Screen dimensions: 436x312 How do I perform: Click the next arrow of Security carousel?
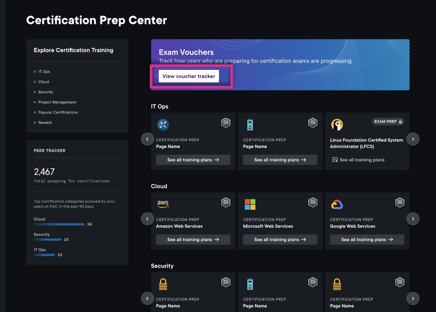(413, 299)
